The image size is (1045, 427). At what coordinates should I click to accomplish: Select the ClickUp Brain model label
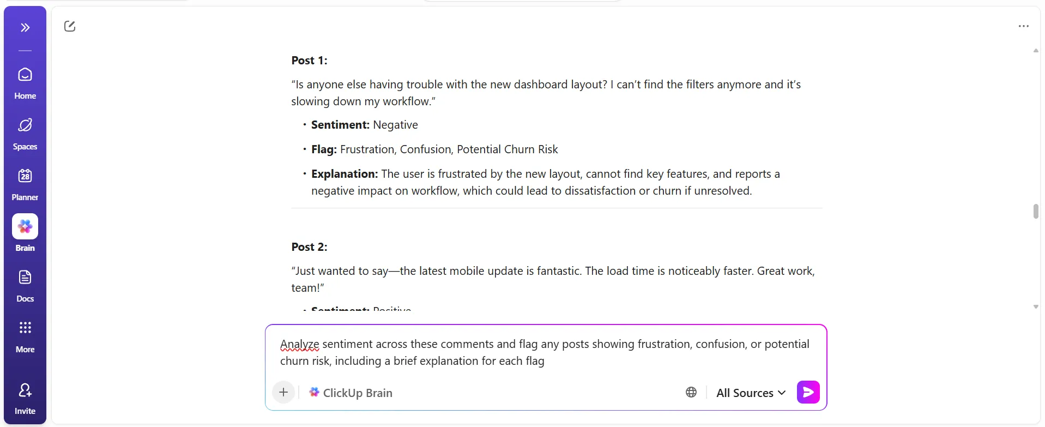pos(351,393)
